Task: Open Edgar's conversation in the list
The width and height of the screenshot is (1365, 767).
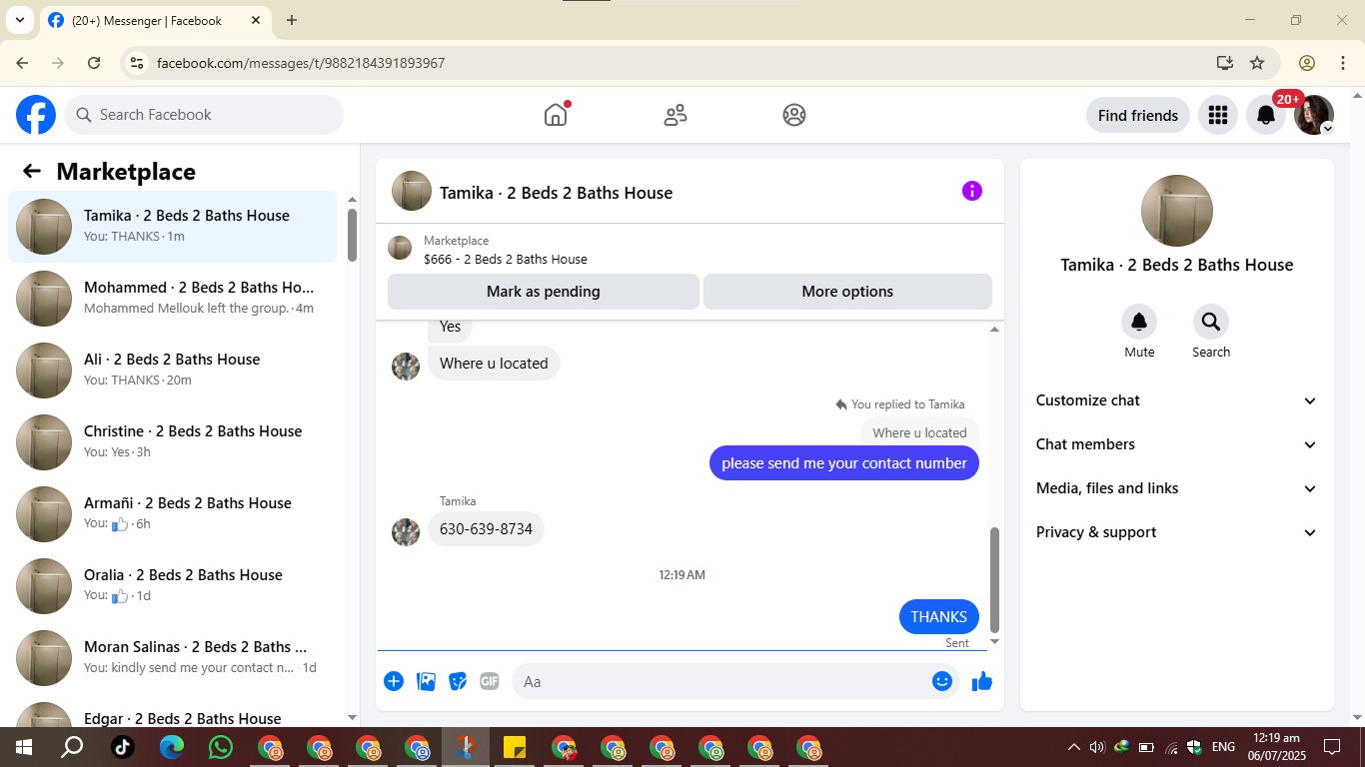Action: (173, 713)
